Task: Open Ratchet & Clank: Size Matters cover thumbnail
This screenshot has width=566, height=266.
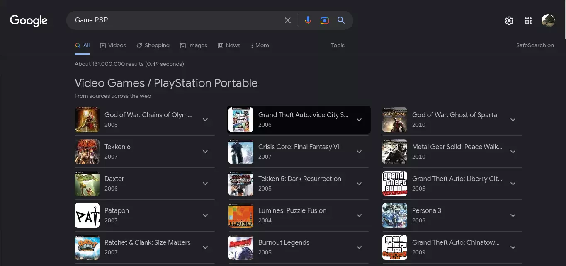Action: tap(87, 247)
